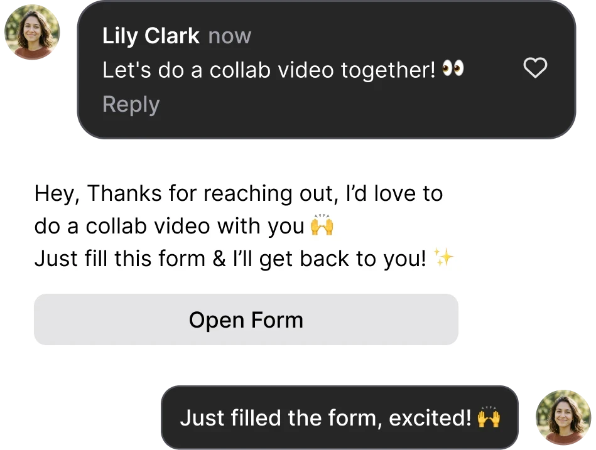Like Lily Clark's comment with the heart icon
Screen dimensions: 596x450
click(x=535, y=68)
